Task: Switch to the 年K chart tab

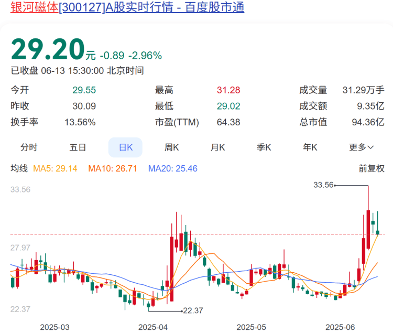Action: point(310,147)
